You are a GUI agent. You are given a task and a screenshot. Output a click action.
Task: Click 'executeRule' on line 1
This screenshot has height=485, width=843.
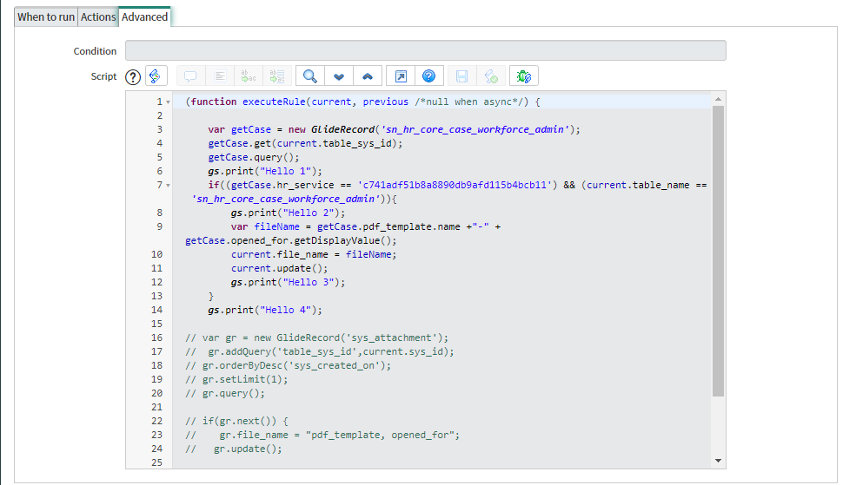[274, 102]
